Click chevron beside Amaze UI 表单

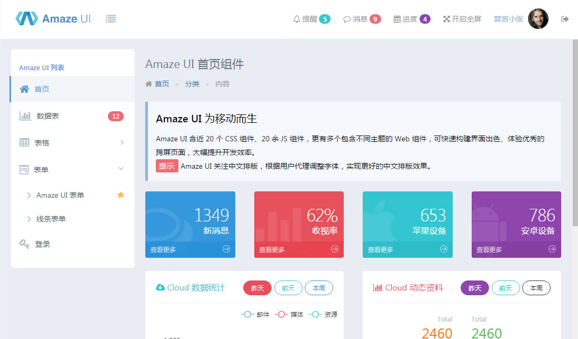(29, 196)
